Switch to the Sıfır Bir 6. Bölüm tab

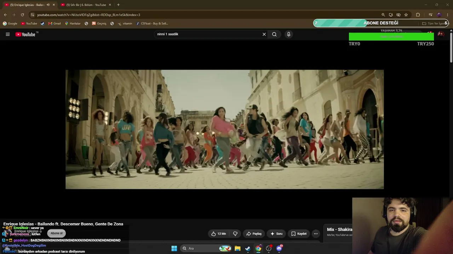click(86, 5)
